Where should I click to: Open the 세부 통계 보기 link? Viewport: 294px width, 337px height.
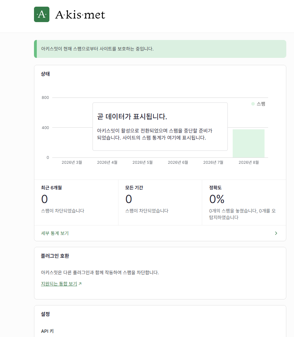pos(55,233)
